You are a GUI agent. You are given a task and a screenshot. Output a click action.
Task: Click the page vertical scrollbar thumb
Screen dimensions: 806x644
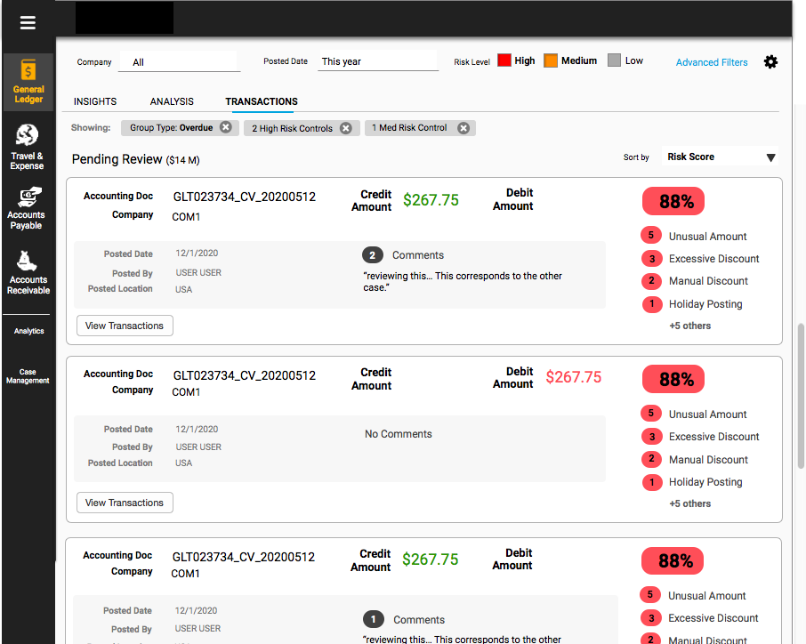pos(801,396)
